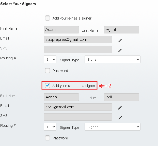
Task: Open client Routing # dropdown
Action: point(50,127)
